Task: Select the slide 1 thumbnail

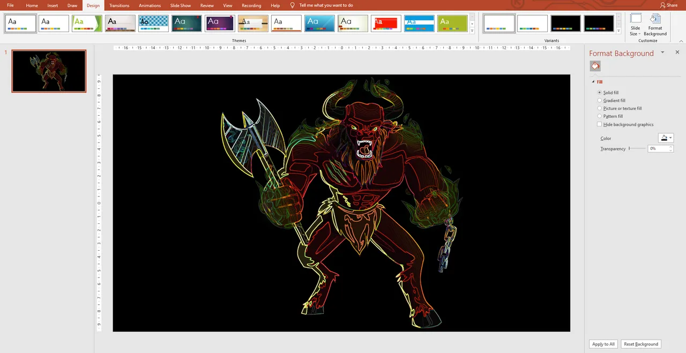Action: click(49, 71)
